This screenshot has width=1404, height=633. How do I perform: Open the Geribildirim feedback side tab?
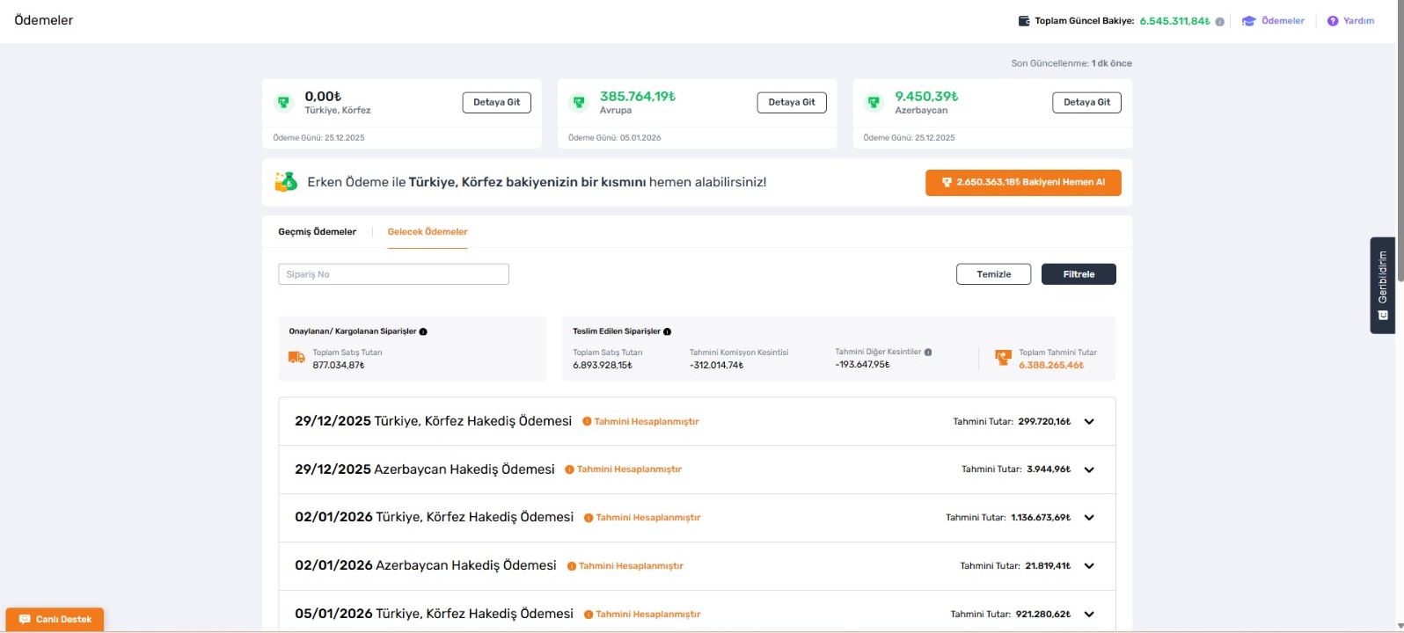click(x=1382, y=285)
